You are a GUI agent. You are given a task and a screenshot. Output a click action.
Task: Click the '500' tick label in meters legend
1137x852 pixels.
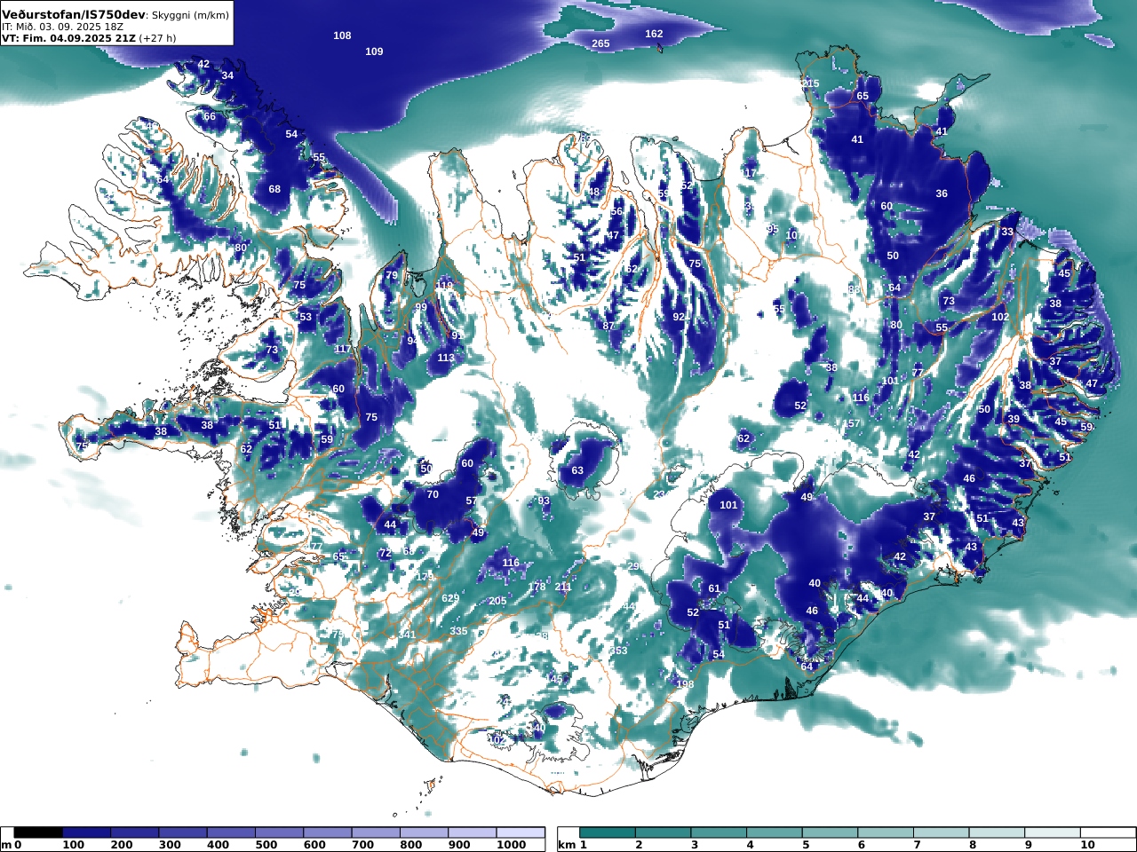click(x=266, y=845)
